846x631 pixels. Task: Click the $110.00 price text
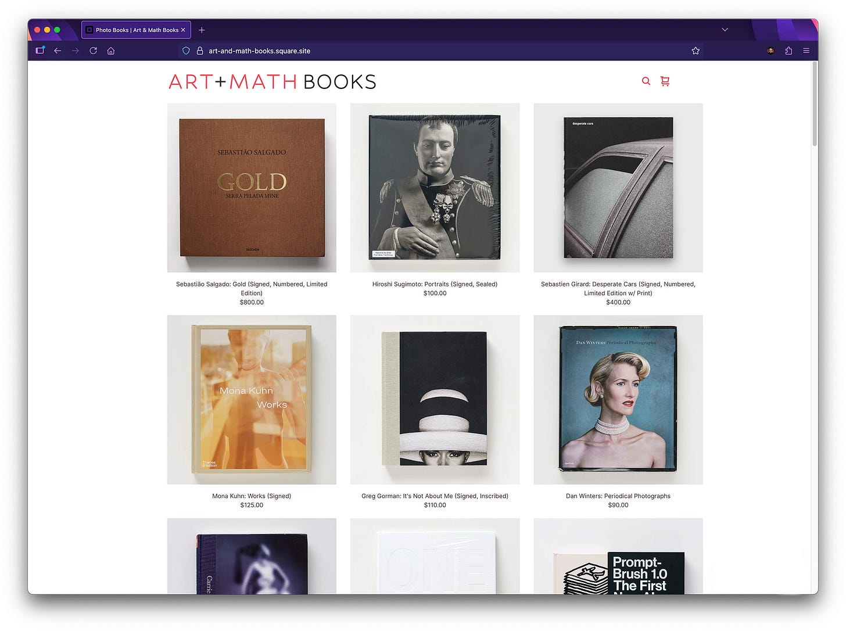point(435,505)
